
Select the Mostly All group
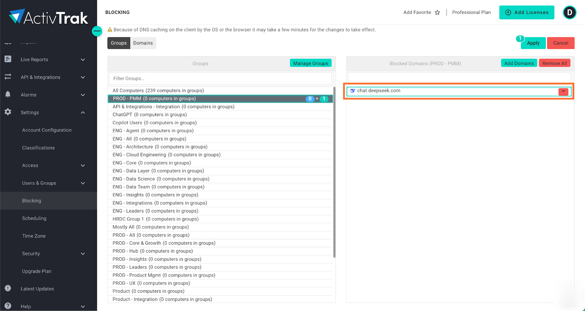click(x=220, y=227)
